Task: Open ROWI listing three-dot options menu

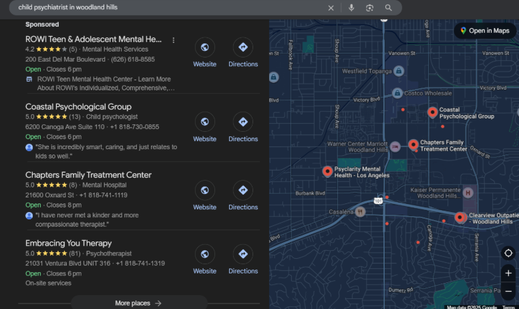Action: (x=174, y=40)
